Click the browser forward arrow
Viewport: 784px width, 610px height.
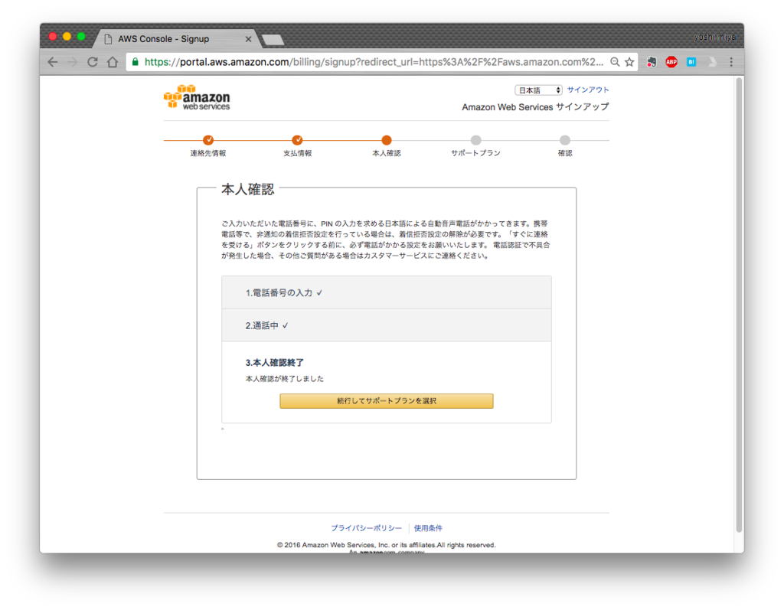pyautogui.click(x=73, y=62)
